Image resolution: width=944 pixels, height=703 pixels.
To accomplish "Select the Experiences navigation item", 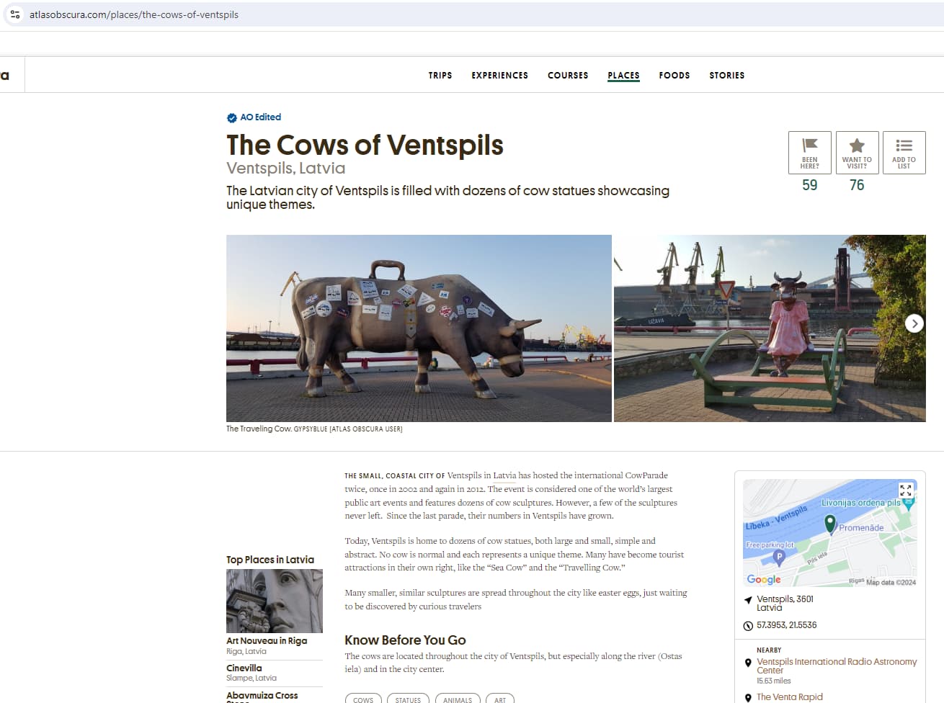I will click(500, 75).
